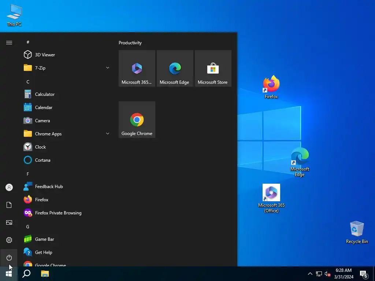Expand the Chrome Apps folder chevron
The width and height of the screenshot is (375, 281).
[108, 134]
